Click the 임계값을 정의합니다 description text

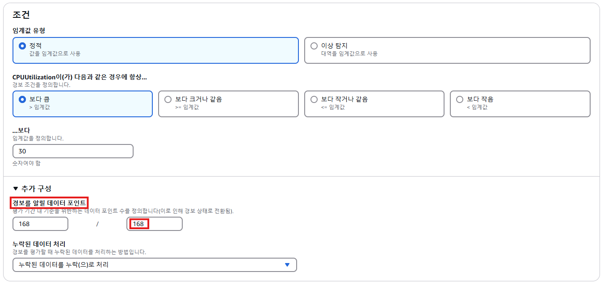tap(38, 138)
